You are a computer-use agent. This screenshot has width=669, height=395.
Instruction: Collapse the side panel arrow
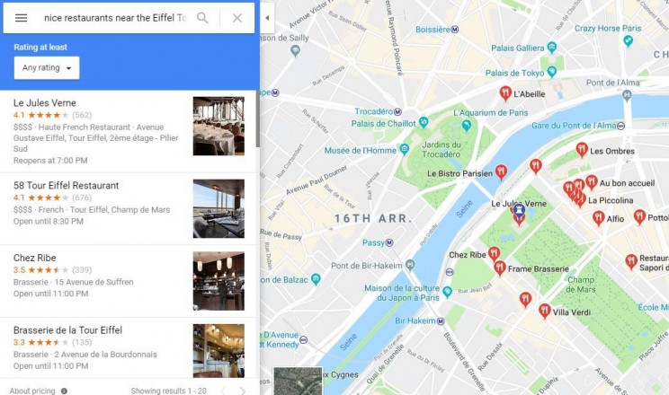pos(267,18)
